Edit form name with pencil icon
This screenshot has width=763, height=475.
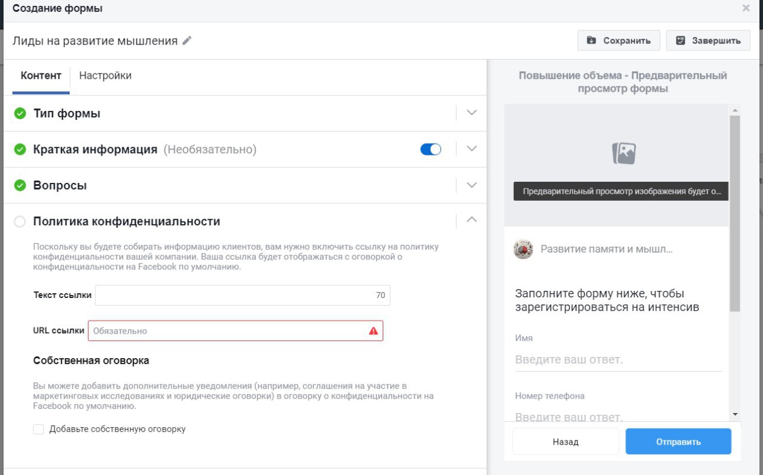[x=187, y=41]
